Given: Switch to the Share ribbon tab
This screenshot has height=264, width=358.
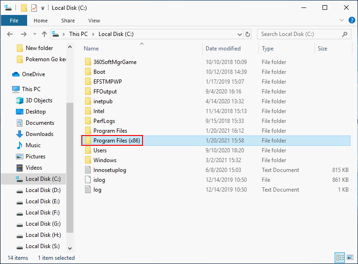Looking at the screenshot, I should click(x=68, y=21).
